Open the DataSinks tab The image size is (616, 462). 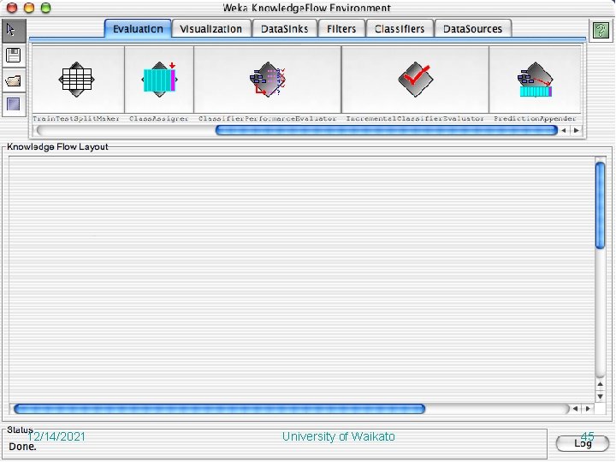coord(284,29)
